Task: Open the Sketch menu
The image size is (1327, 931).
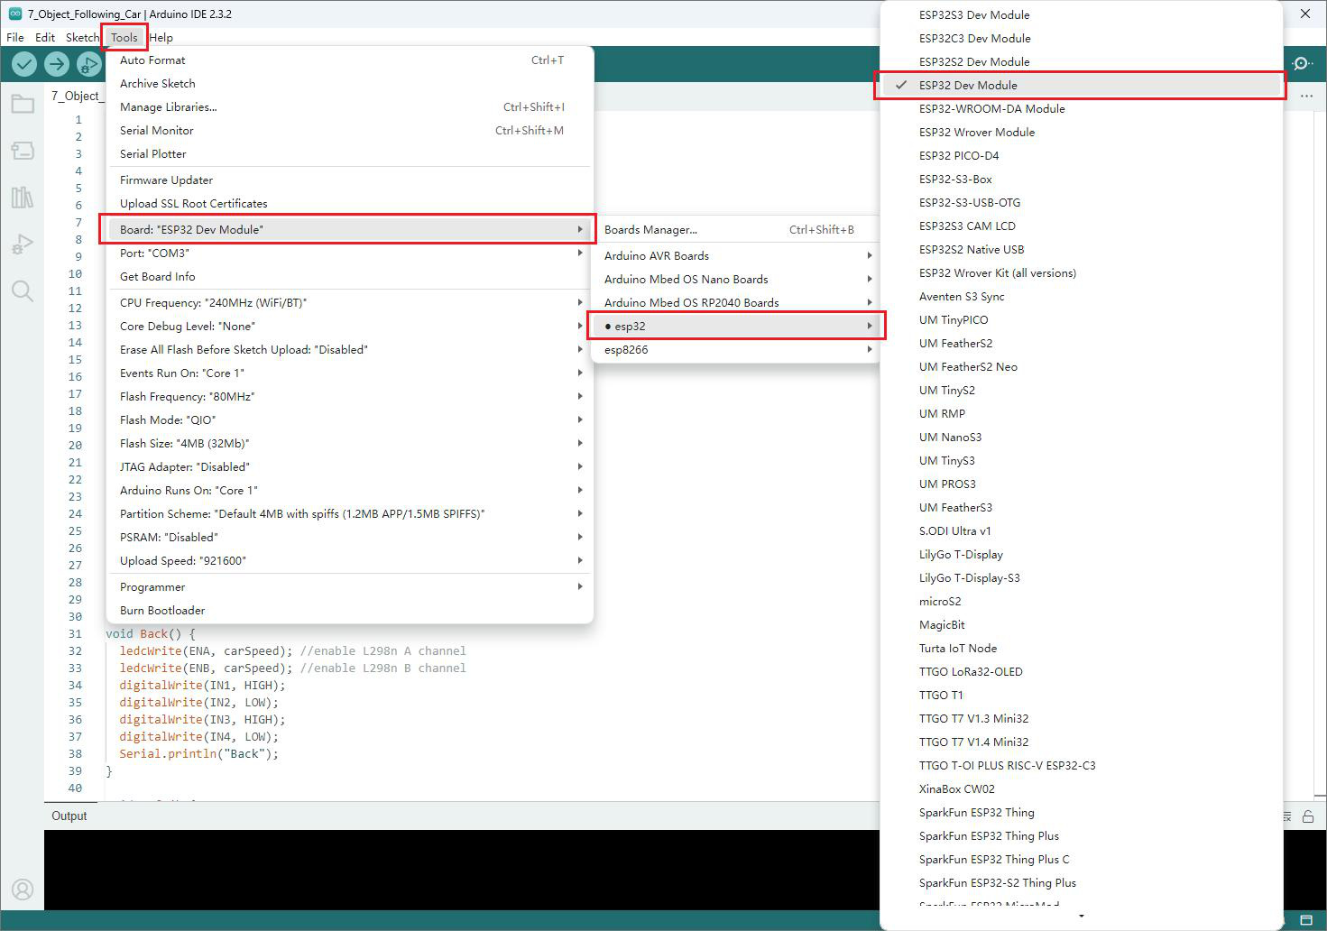Action: coord(82,37)
